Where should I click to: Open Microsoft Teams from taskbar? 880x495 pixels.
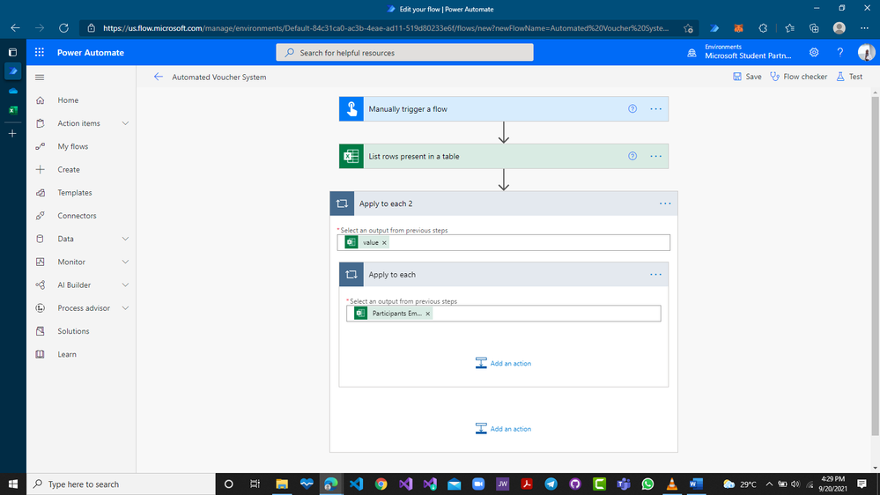[x=623, y=484]
